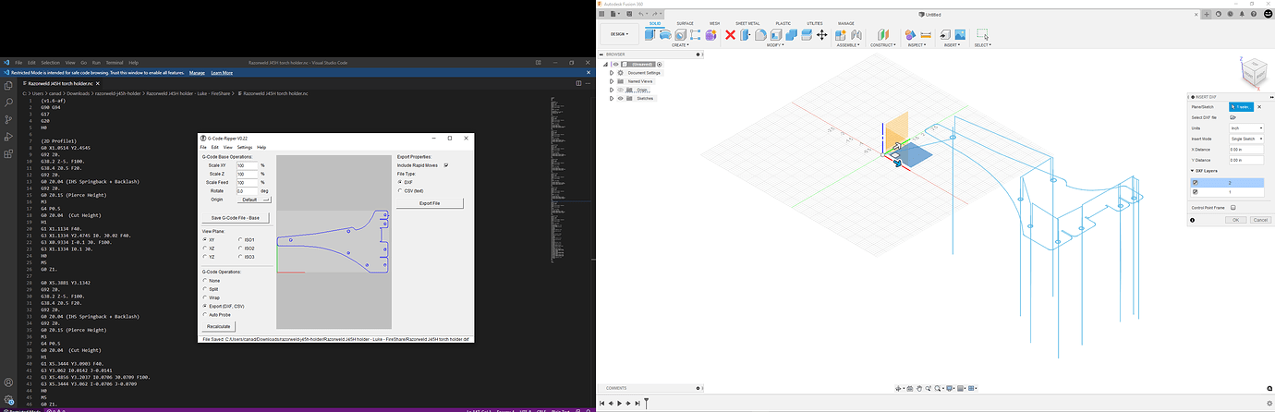
Task: Select ISO1 view plane radio button
Action: pos(240,239)
